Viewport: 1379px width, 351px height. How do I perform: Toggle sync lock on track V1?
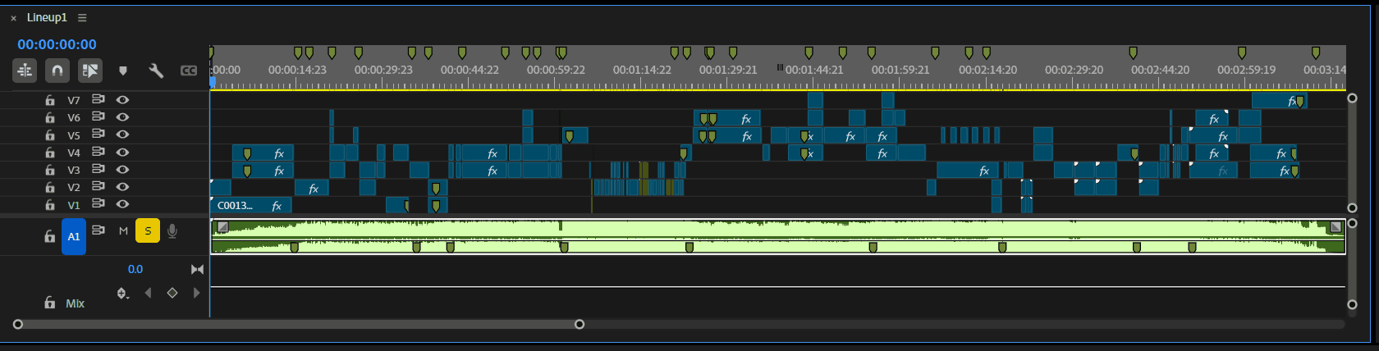click(x=98, y=203)
